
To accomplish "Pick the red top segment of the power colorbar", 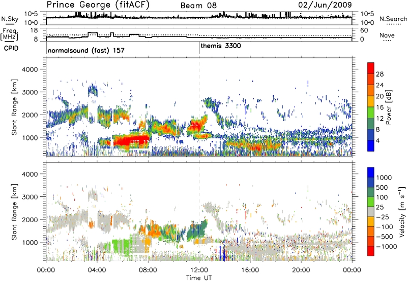I will pyautogui.click(x=371, y=68).
